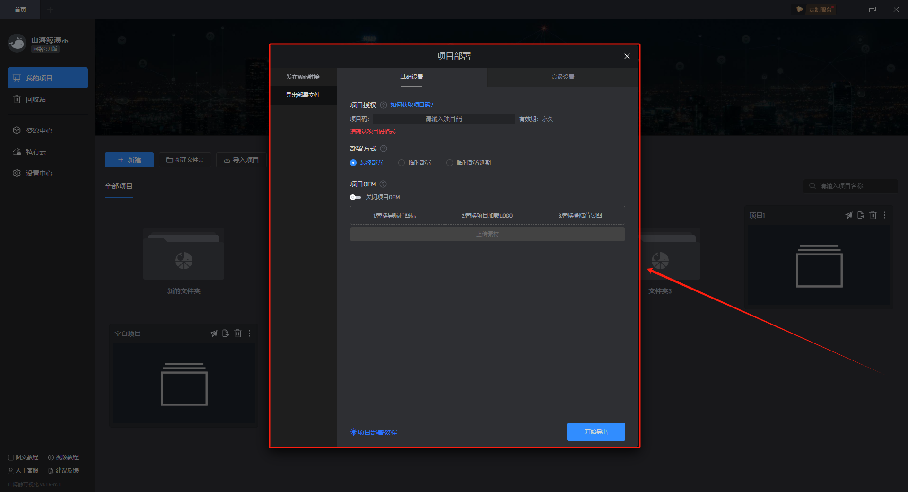Viewport: 908px width, 492px height.
Task: Toggle the 项目OEM switch
Action: tap(355, 197)
